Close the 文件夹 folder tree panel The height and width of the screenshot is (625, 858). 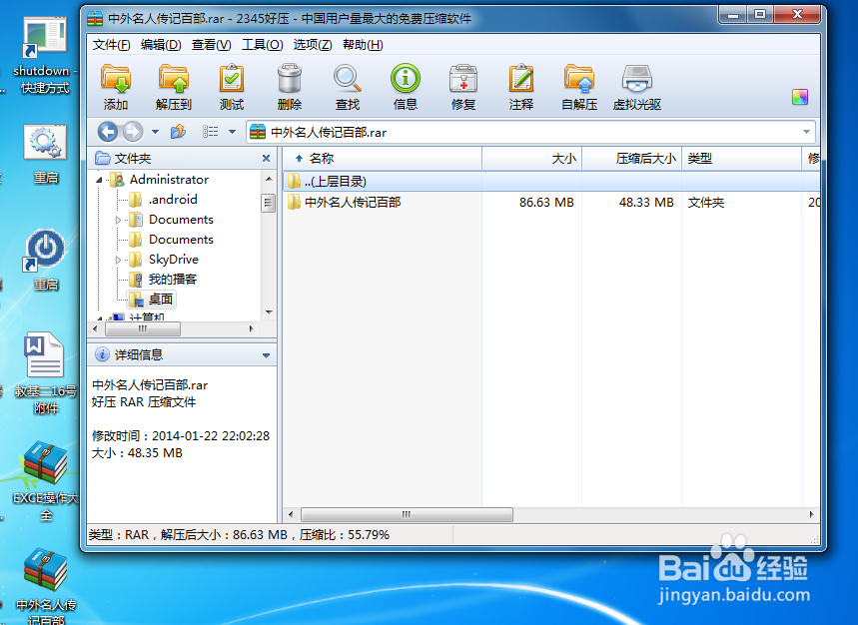tap(266, 158)
